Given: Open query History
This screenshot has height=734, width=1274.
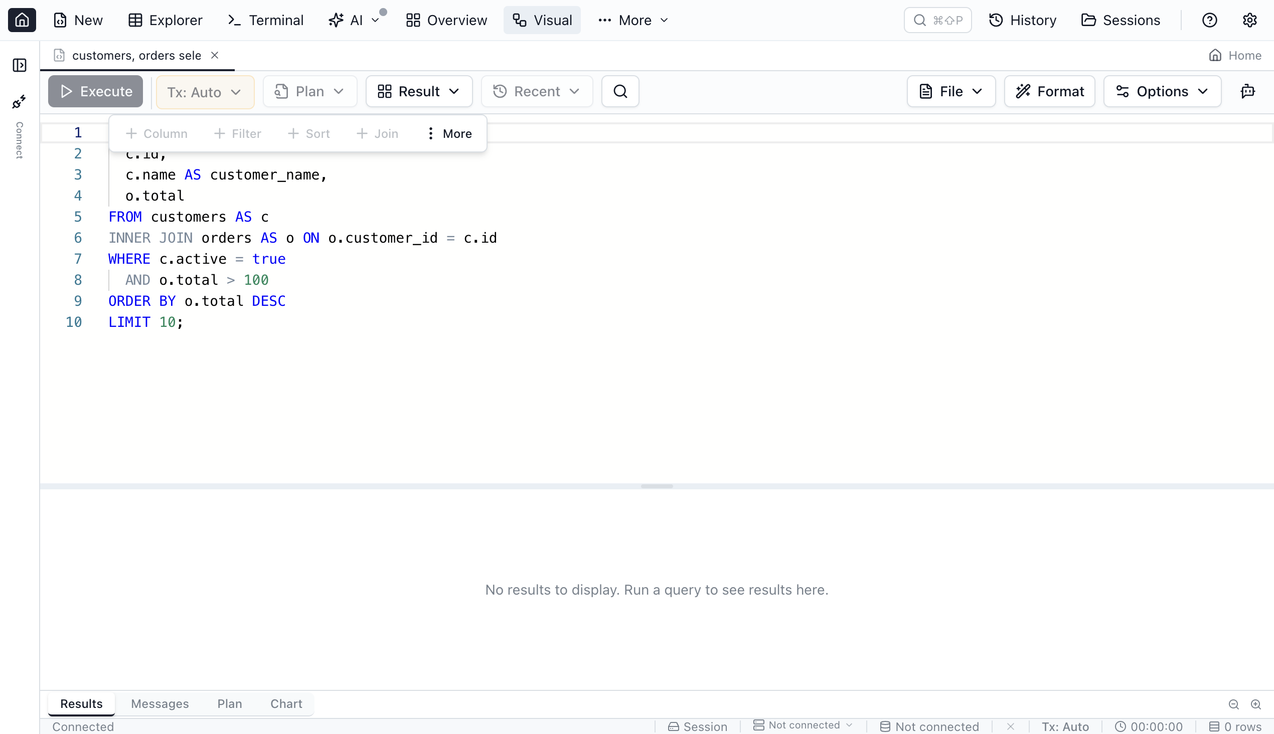Looking at the screenshot, I should click(x=1022, y=20).
